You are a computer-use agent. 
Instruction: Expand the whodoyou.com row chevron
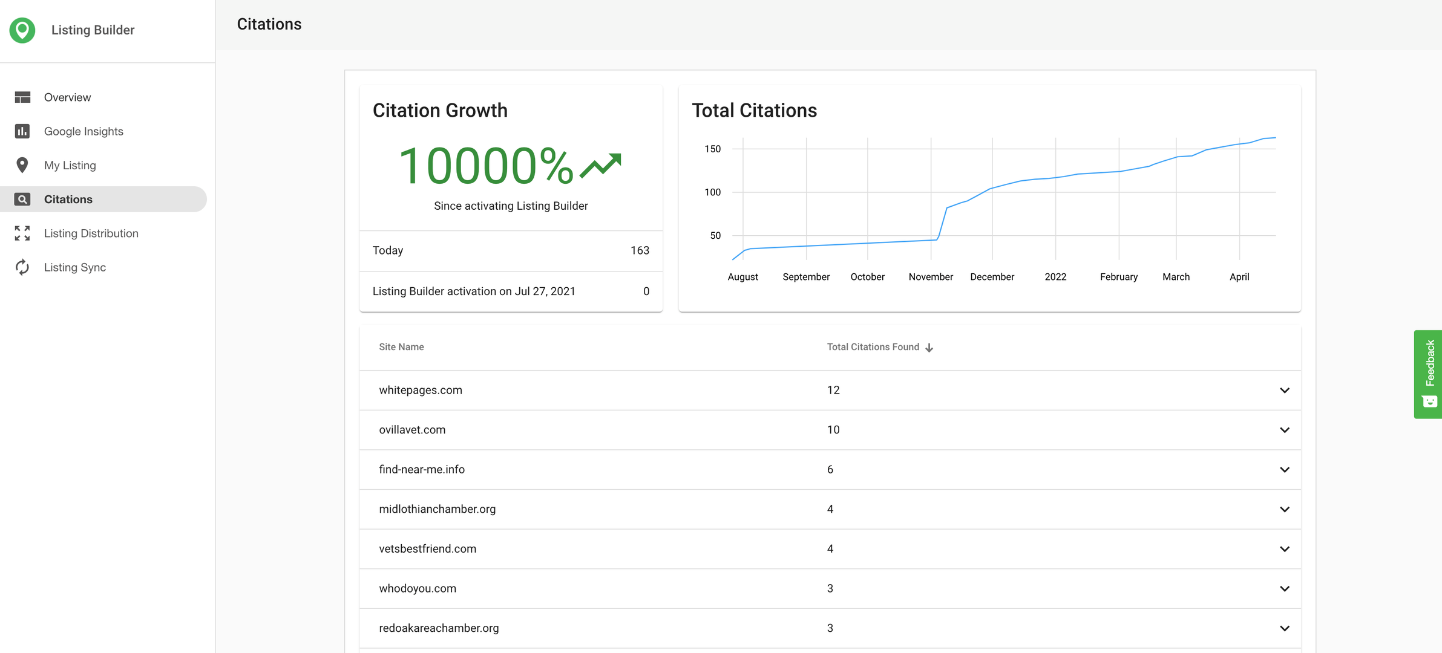(x=1285, y=589)
